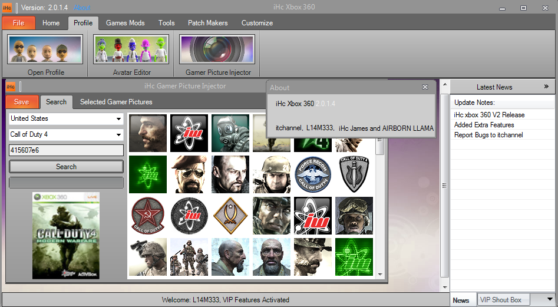The height and width of the screenshot is (307, 558).
Task: Click the iHc logo in Gamer Picture Injector window
Action: click(11, 87)
